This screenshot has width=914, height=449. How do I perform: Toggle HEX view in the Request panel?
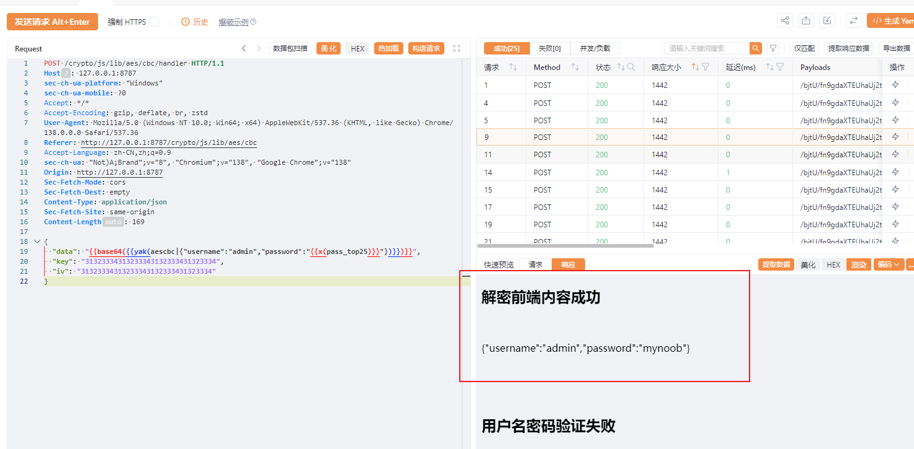[357, 48]
